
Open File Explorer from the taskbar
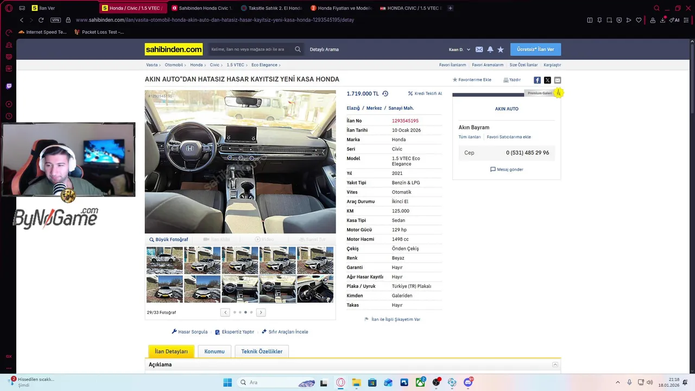tap(356, 382)
